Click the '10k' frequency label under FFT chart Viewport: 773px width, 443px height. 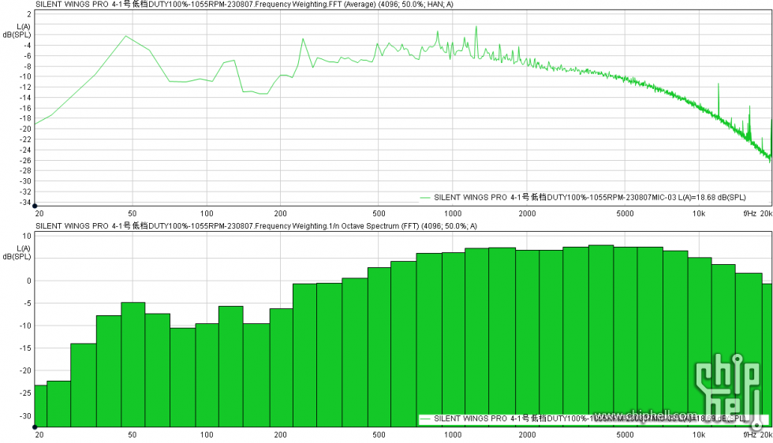tap(699, 214)
